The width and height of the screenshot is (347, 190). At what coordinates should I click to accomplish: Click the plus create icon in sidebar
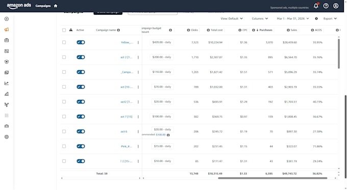tap(7, 19)
